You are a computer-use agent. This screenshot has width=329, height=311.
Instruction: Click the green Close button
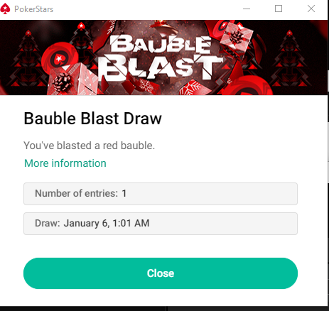(161, 273)
